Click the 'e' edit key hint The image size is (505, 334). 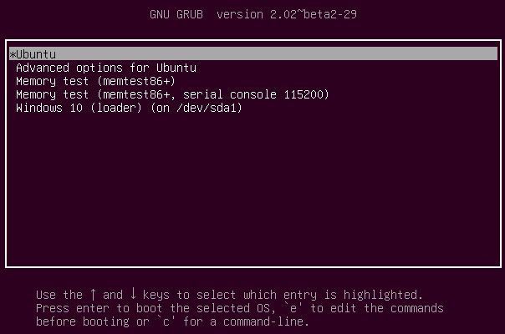[293, 308]
